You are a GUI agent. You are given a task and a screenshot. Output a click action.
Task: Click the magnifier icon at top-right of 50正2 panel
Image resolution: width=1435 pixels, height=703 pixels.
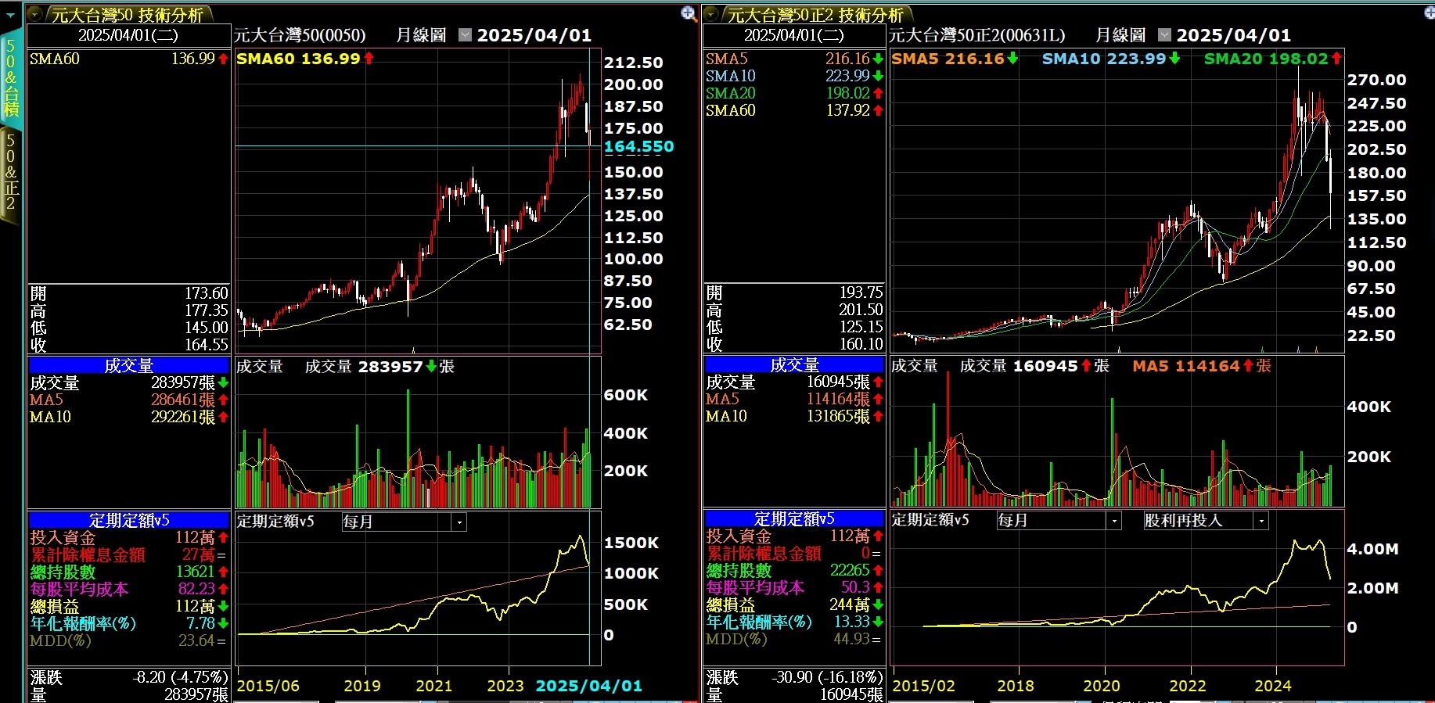pos(1430,13)
